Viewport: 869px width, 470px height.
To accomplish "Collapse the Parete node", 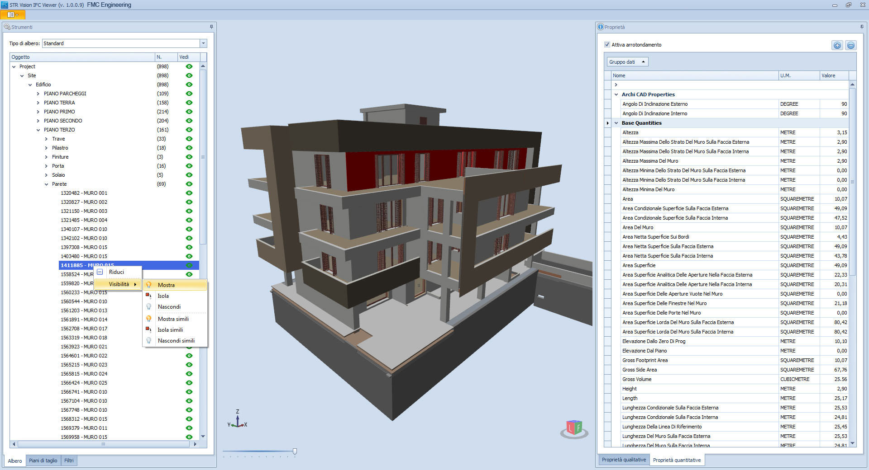I will click(x=46, y=184).
